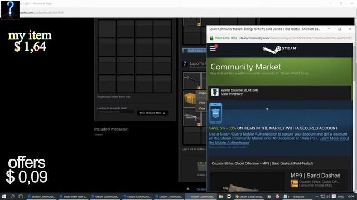This screenshot has height=200, width=357.
Task: Click MP9 | Sand Dashed (Field-Tested) breadcrumb
Action: 288,163
